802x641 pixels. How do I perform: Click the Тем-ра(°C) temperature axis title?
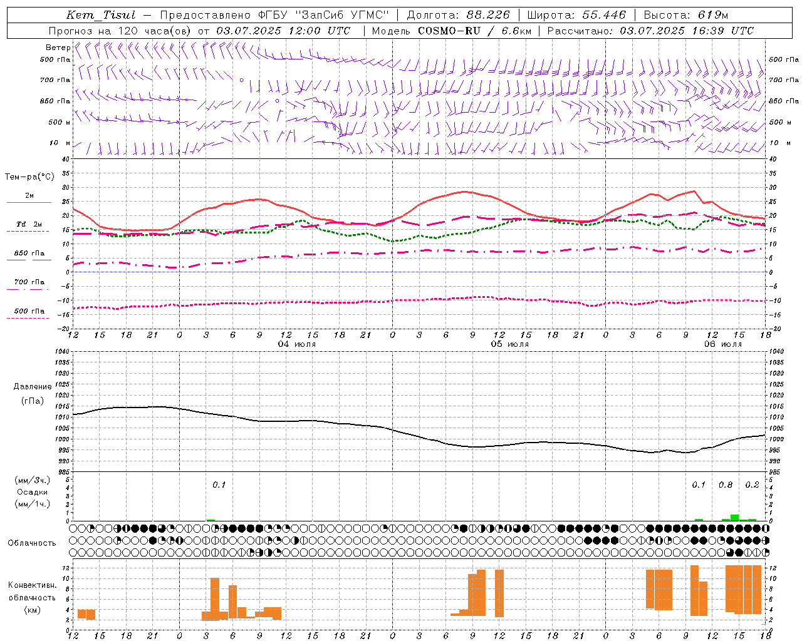pyautogui.click(x=29, y=177)
